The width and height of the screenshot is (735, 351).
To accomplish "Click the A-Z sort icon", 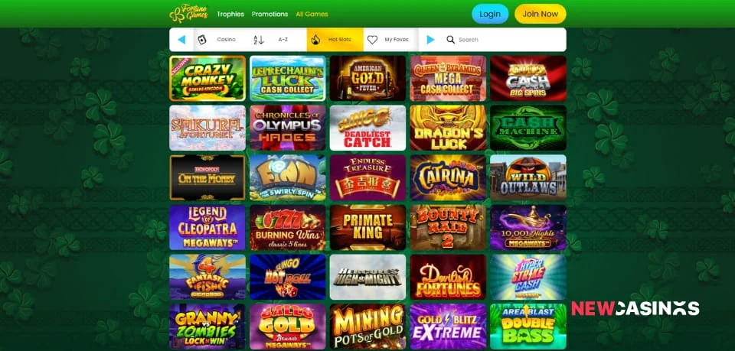I will tap(259, 40).
